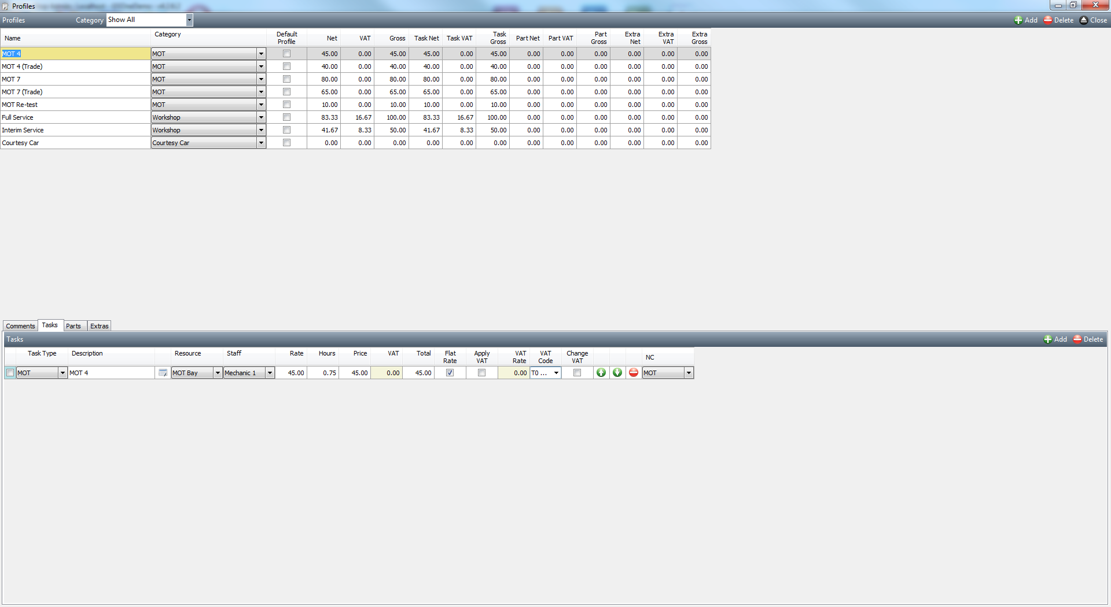Image resolution: width=1111 pixels, height=607 pixels.
Task: Toggle Default Profile for MOT 7 (Trade)
Action: 286,92
